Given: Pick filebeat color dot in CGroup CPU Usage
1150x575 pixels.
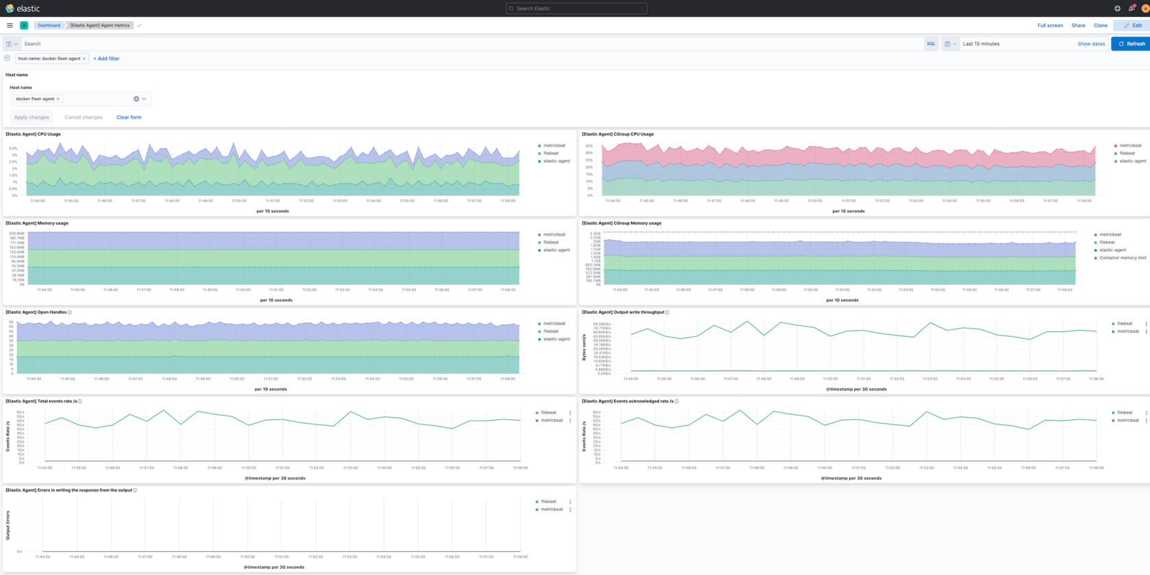Looking at the screenshot, I should (x=1116, y=153).
